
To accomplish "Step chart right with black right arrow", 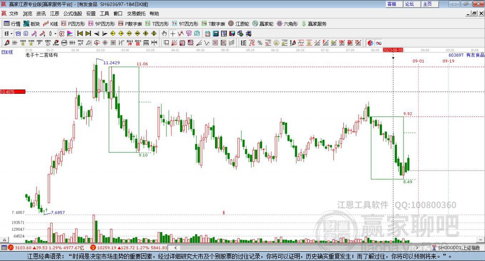I will (105, 34).
